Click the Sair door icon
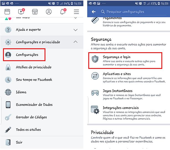Viewport: 170px width, 150px height. pyautogui.click(x=8, y=142)
